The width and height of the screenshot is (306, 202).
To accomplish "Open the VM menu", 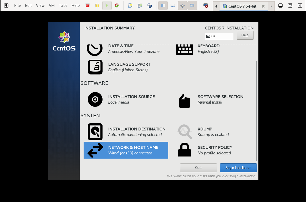I will tap(52, 6).
